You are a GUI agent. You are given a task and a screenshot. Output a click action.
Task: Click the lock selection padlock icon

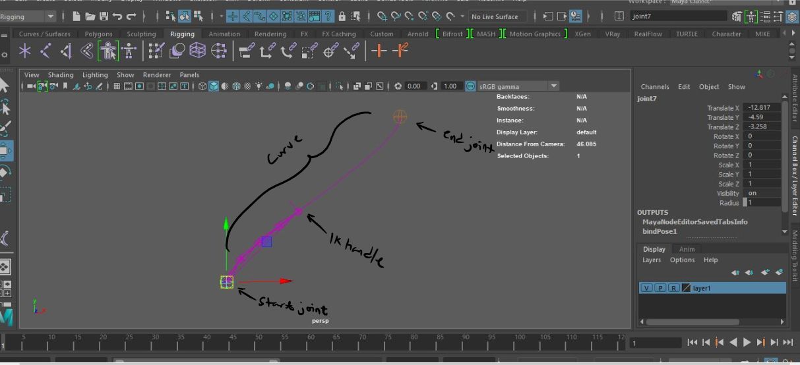342,16
